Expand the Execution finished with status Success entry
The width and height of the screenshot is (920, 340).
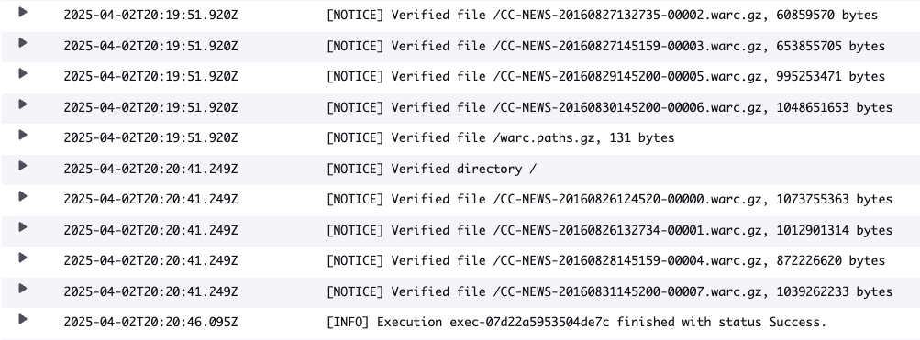[x=23, y=319]
